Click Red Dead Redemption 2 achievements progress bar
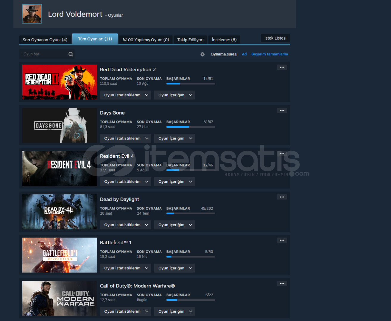Screen dimensions: 391x321 pos(191,84)
